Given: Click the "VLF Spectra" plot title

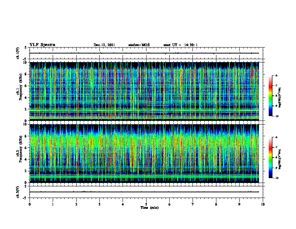Looking at the screenshot, I should click(42, 45).
